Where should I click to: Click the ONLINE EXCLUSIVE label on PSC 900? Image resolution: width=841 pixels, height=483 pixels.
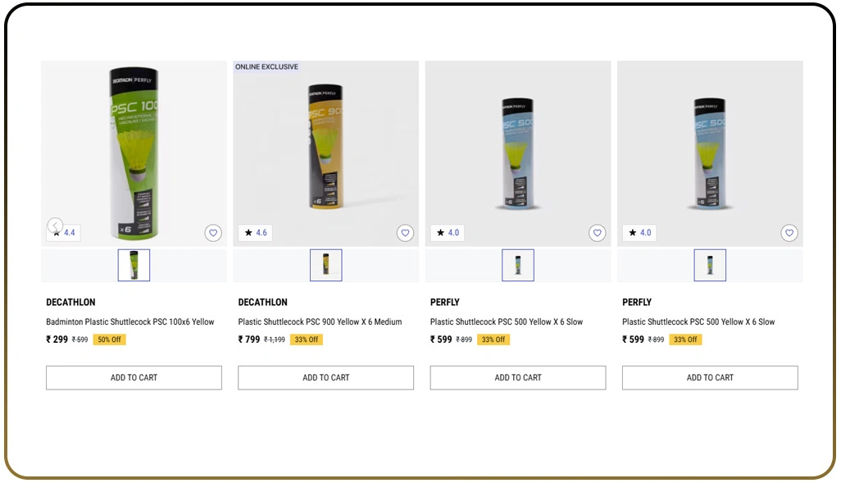(266, 66)
